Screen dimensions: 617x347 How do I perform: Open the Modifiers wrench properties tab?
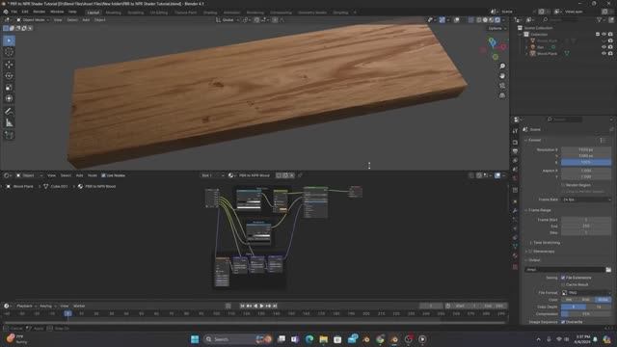click(x=515, y=211)
